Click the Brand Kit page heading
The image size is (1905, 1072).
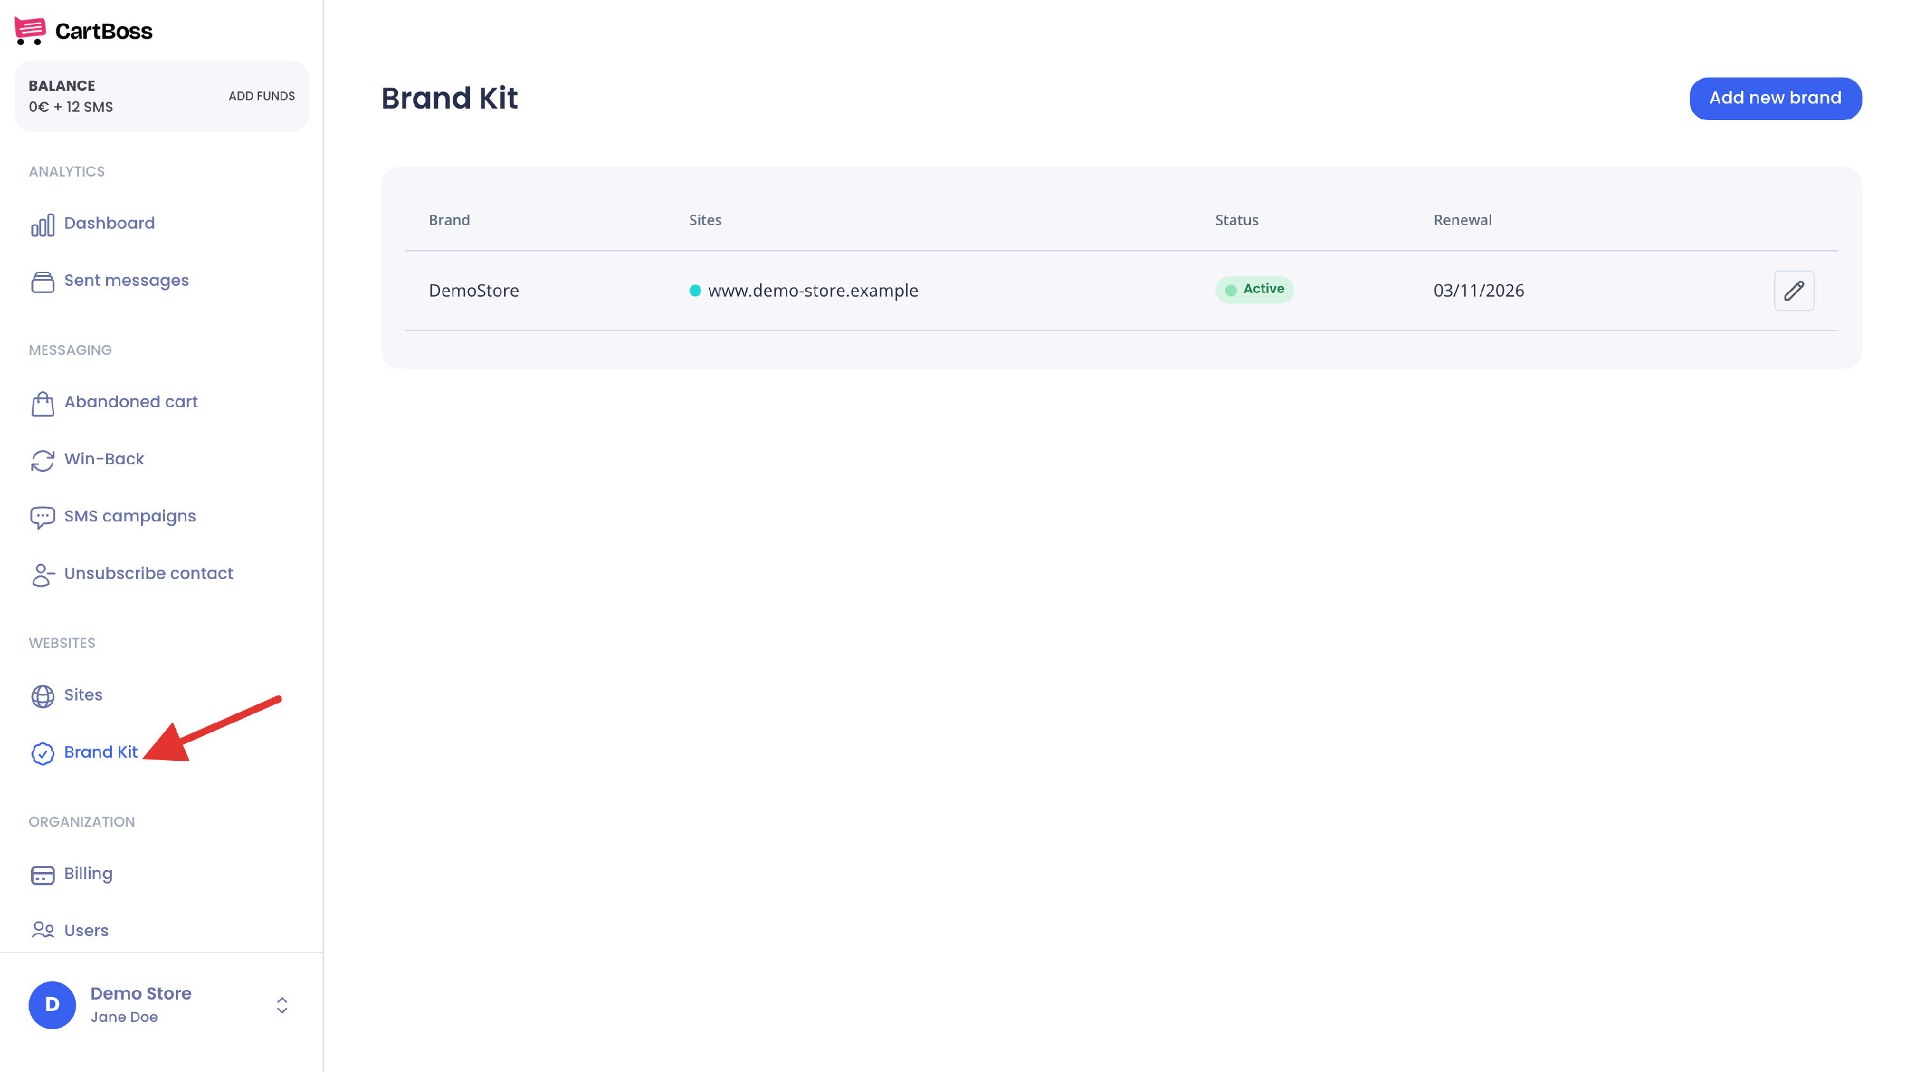click(x=450, y=98)
